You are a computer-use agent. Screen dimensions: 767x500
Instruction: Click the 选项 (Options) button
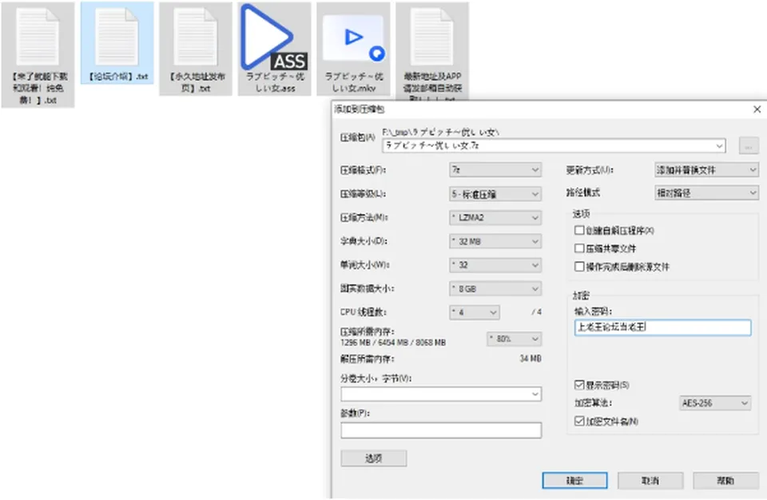(x=374, y=458)
